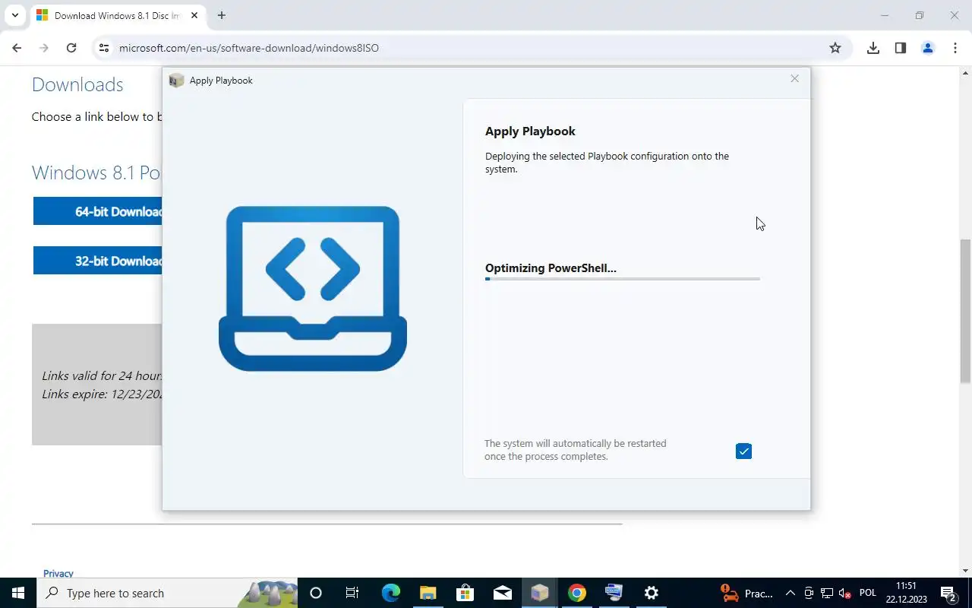The image size is (972, 608).
Task: Bookmark this page with star icon
Action: coord(835,48)
